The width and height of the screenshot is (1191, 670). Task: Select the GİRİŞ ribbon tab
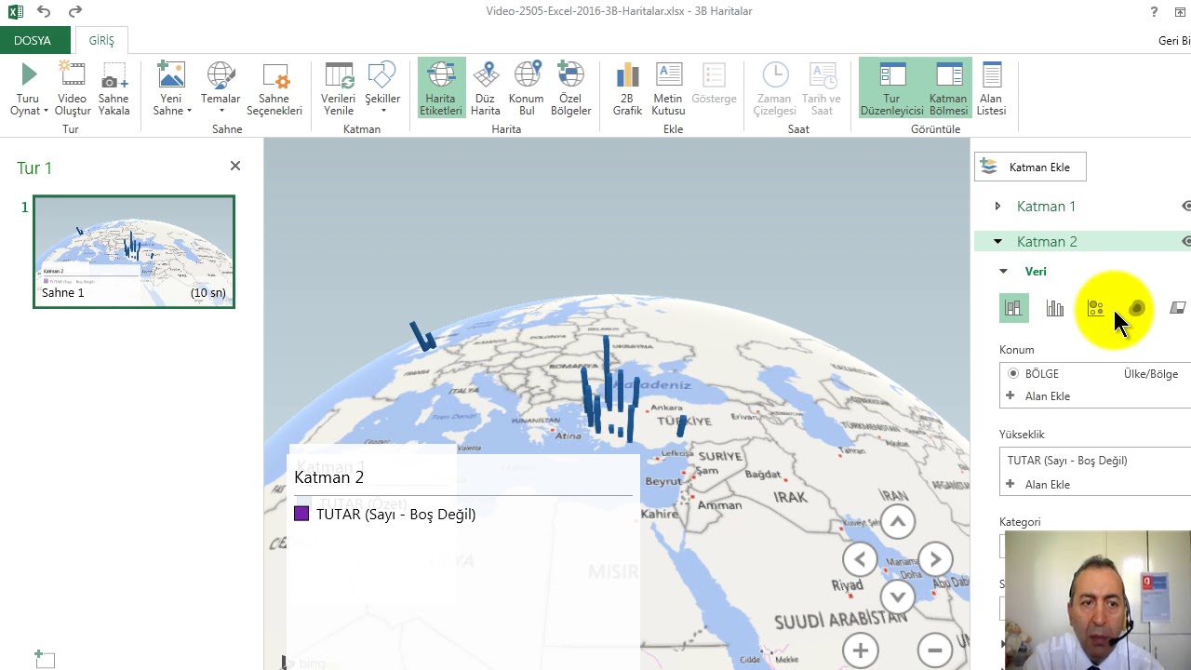click(101, 41)
